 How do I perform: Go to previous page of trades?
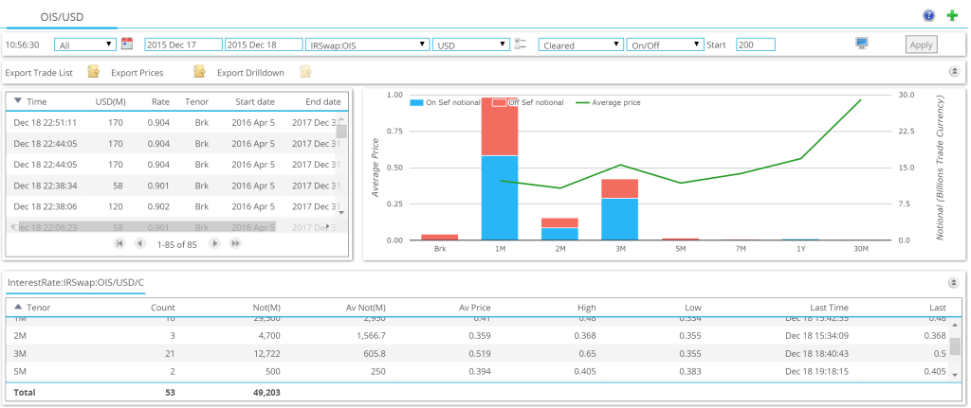coord(140,243)
